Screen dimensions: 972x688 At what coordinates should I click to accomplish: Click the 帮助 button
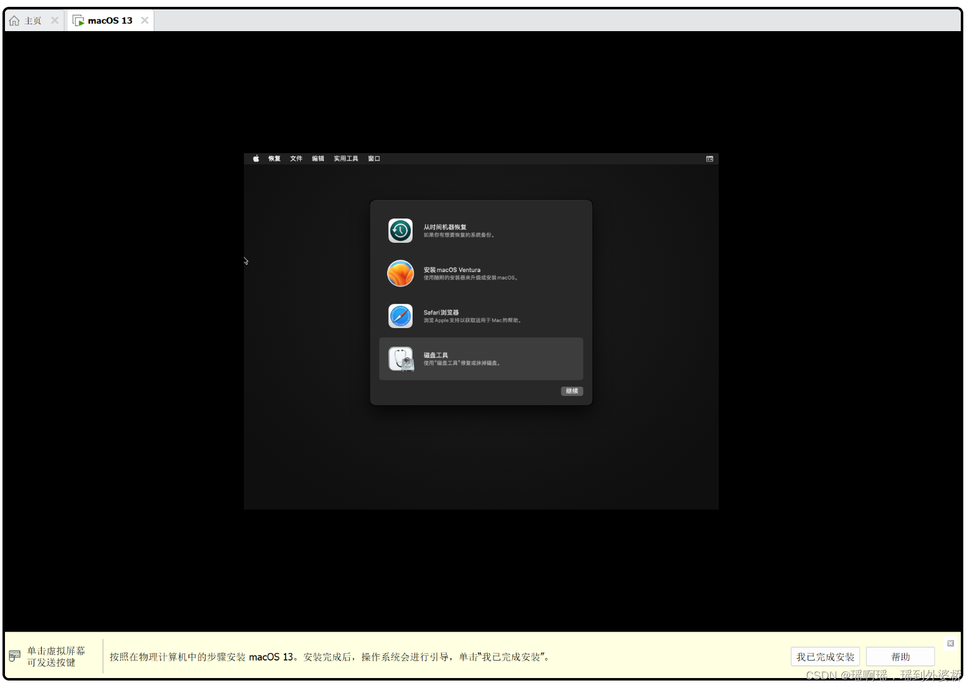coord(900,657)
